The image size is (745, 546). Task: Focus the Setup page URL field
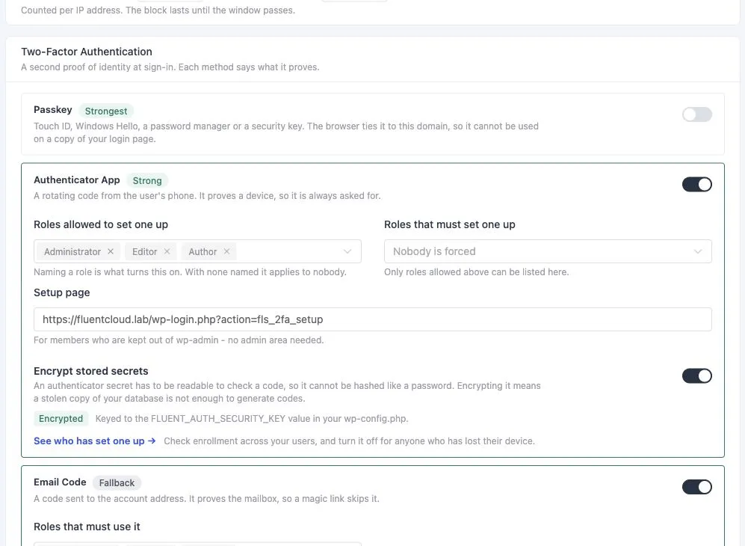coord(372,319)
